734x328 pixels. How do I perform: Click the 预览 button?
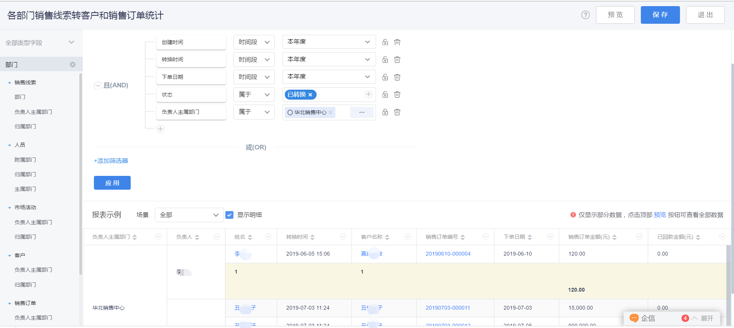(615, 15)
